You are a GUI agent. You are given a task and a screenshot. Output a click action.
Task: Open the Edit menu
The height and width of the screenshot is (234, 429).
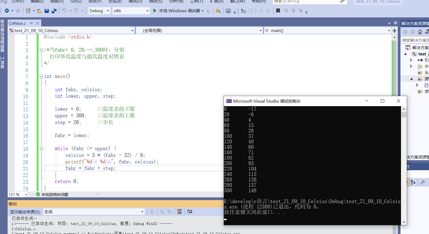pos(37,1)
